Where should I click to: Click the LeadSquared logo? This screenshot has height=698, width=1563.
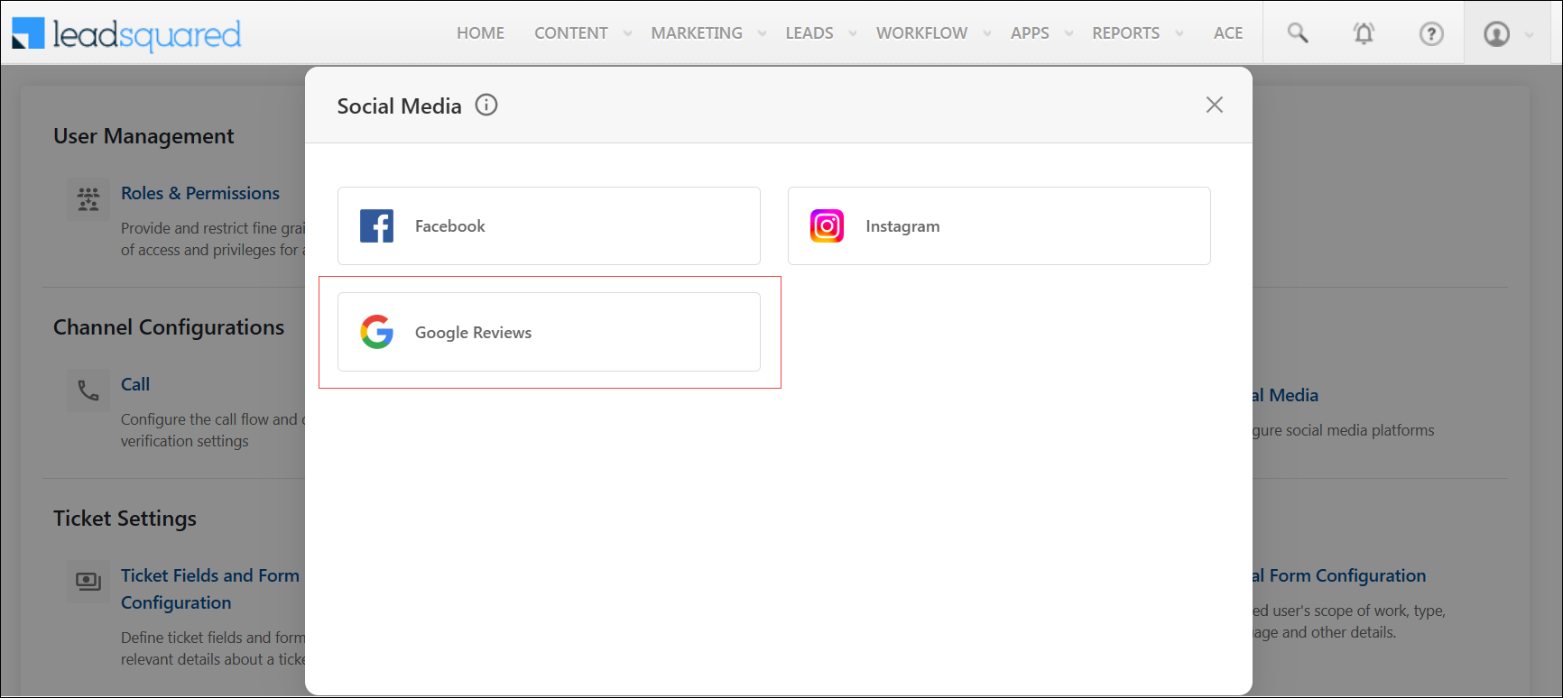point(126,34)
